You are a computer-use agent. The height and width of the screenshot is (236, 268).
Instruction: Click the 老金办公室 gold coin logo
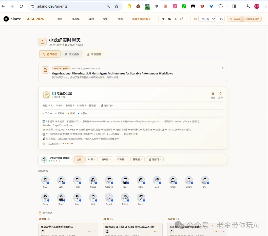(x=46, y=95)
